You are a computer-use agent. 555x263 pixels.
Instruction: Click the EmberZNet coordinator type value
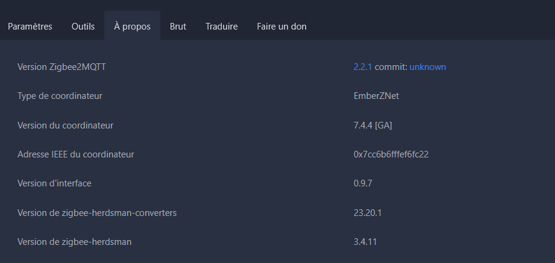pyautogui.click(x=376, y=96)
